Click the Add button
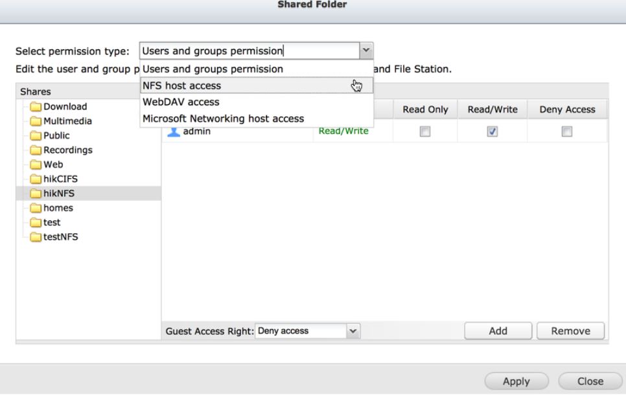 pos(498,331)
